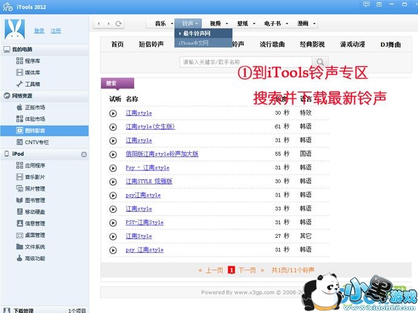418x313 pixels.
Task: Focus the keyword search field
Action: (x=246, y=62)
